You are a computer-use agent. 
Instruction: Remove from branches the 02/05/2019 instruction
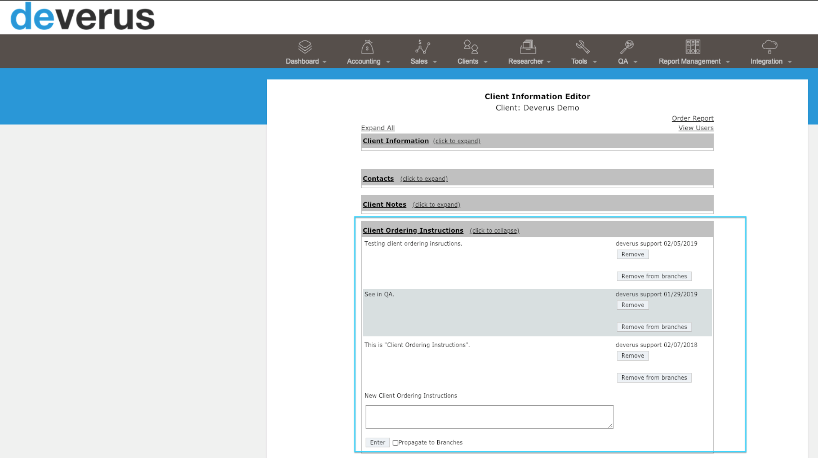point(654,276)
